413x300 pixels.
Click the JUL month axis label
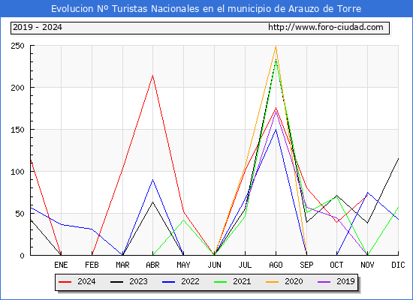245,265
